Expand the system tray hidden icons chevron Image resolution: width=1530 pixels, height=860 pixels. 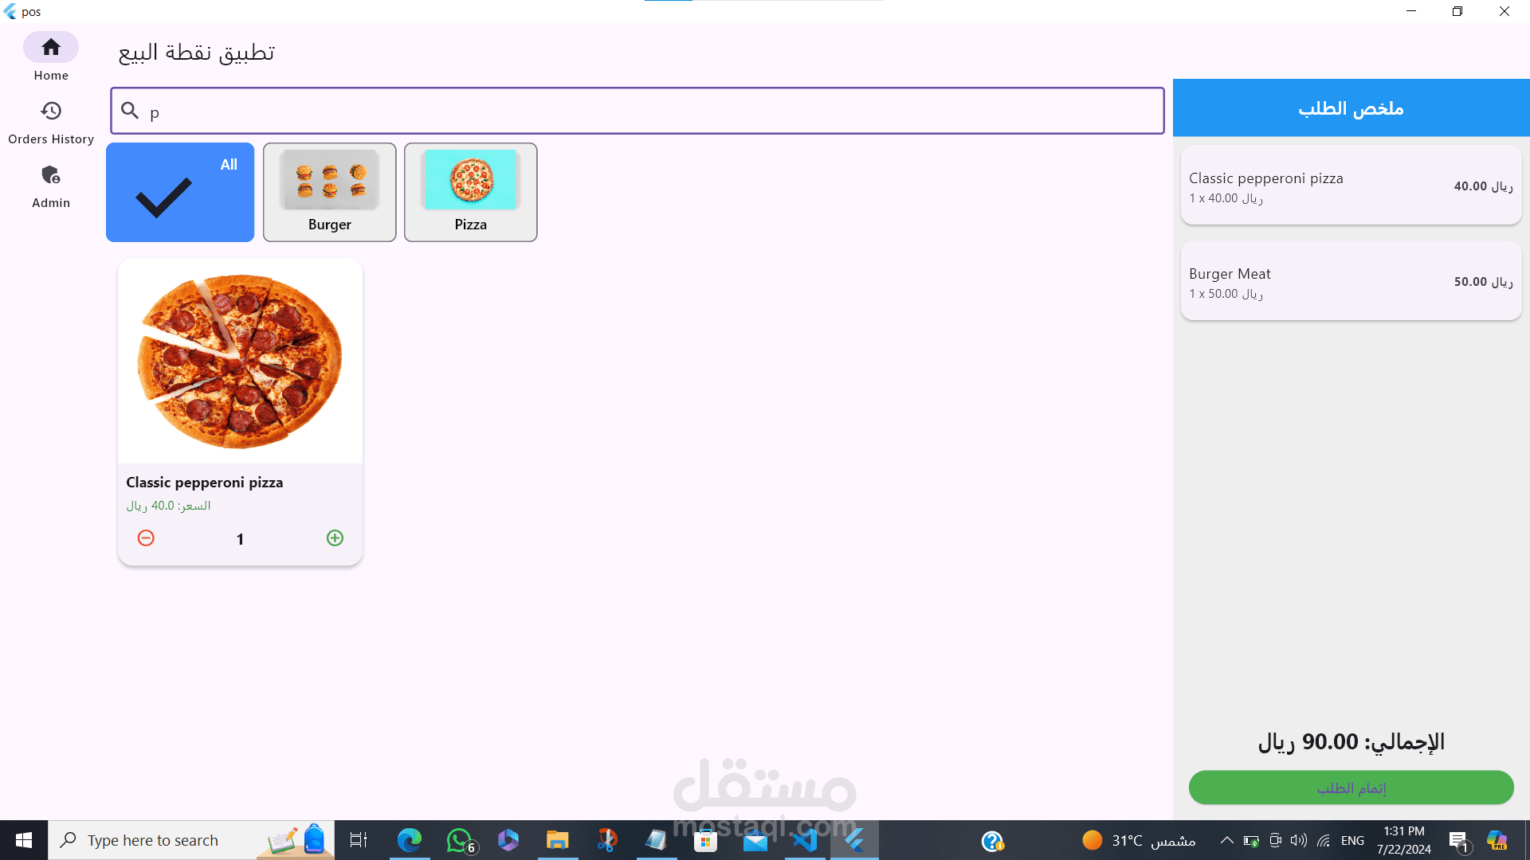click(1227, 840)
